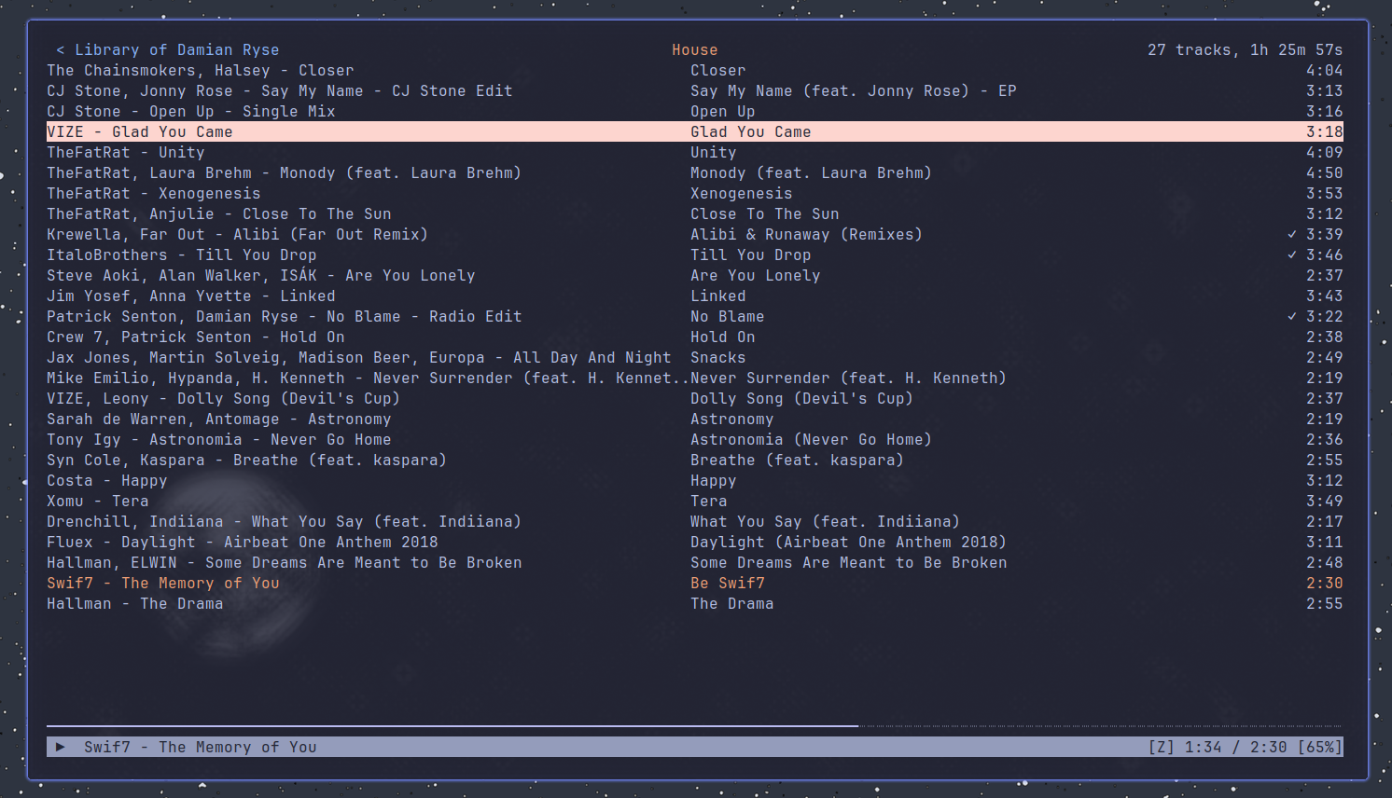Click the '[65%]' volume indicator
The width and height of the screenshot is (1392, 798).
[x=1320, y=748]
